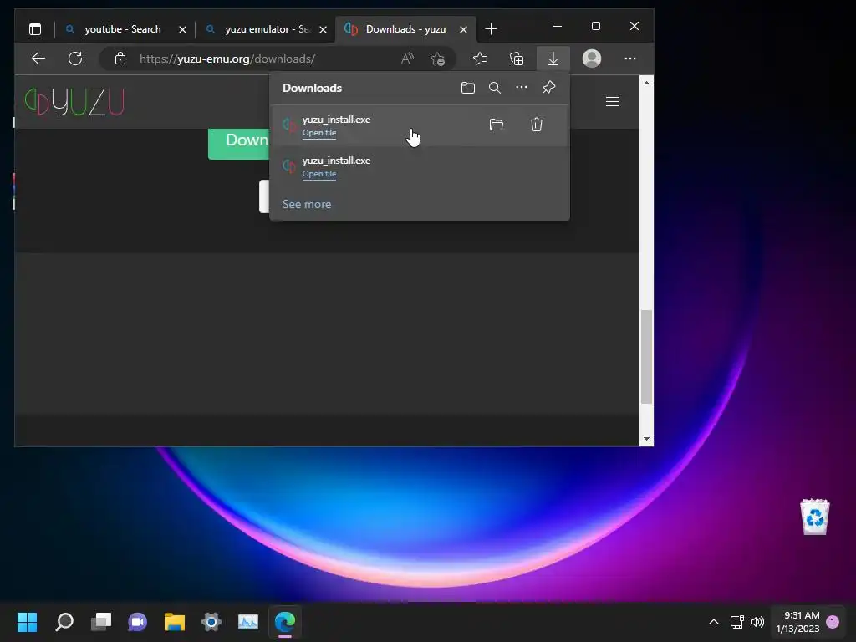Open the Chat app on taskbar
Image resolution: width=856 pixels, height=642 pixels.
(138, 622)
